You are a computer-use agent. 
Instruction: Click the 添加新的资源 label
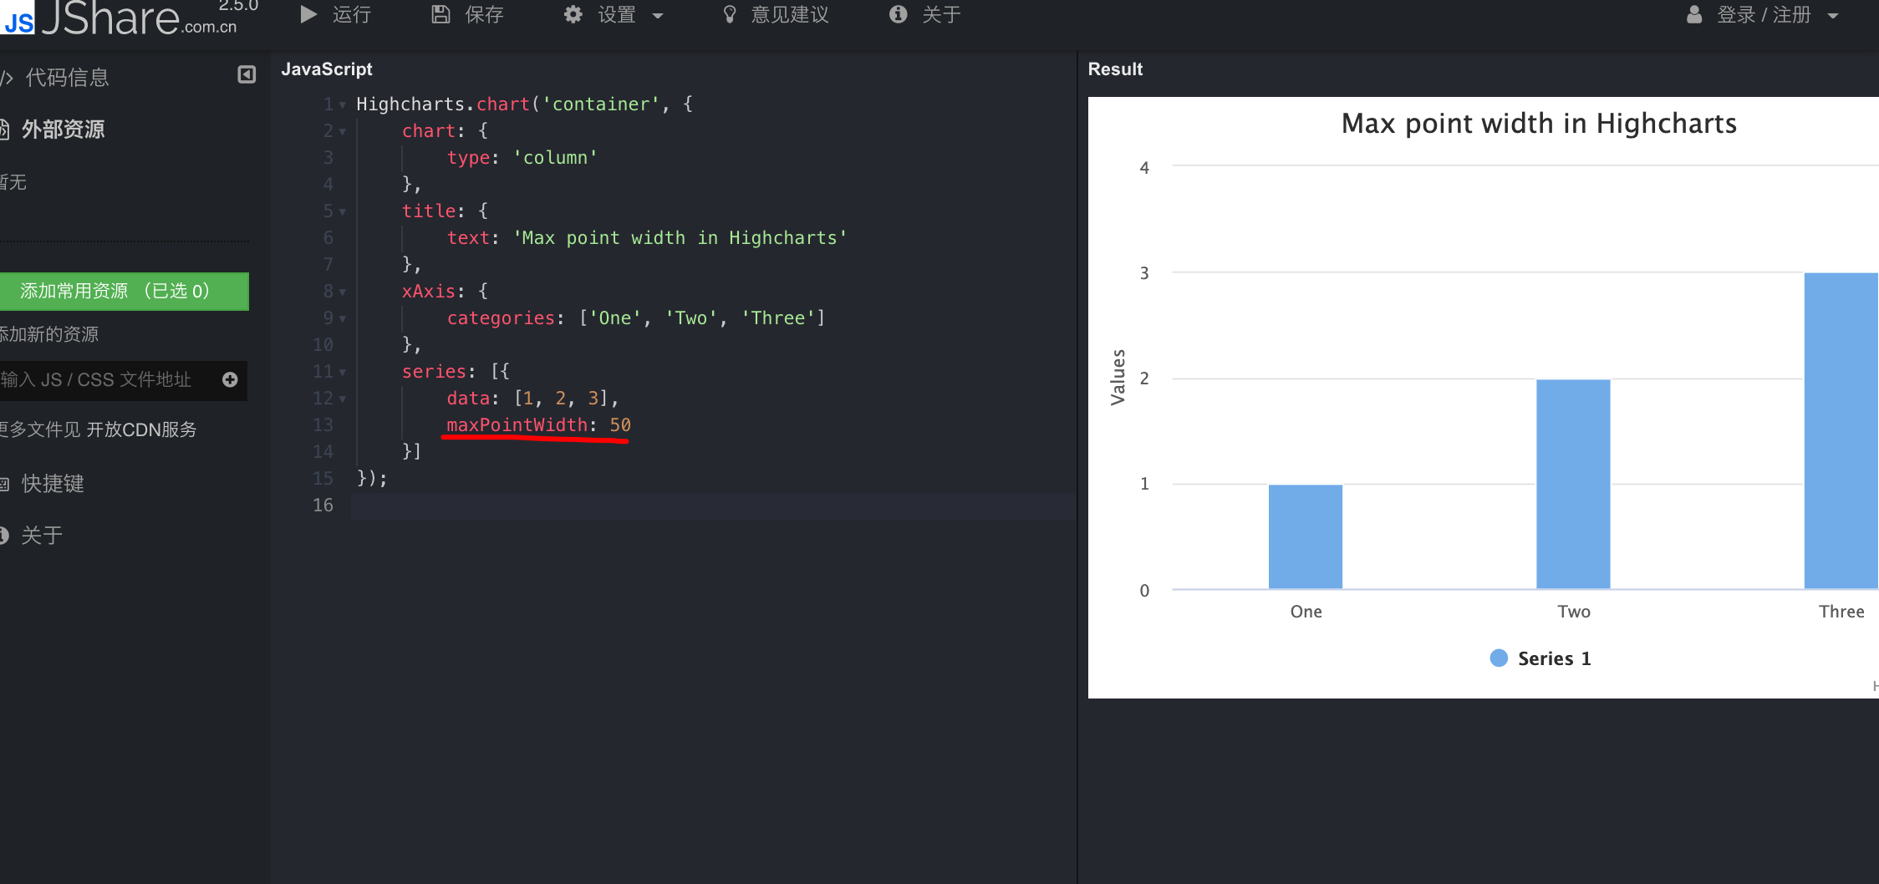point(48,334)
